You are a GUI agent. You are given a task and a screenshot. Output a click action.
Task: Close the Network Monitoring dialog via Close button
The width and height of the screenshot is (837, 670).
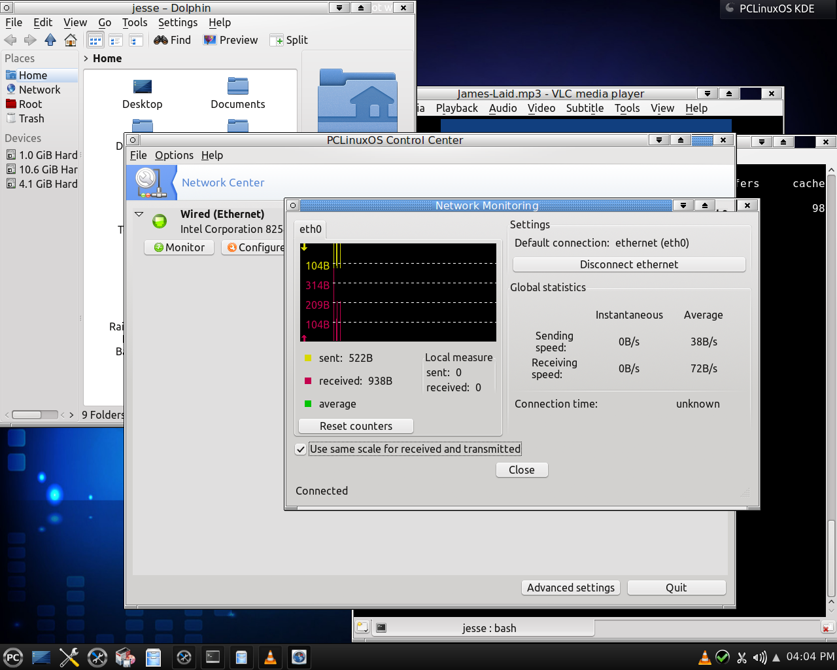click(522, 470)
